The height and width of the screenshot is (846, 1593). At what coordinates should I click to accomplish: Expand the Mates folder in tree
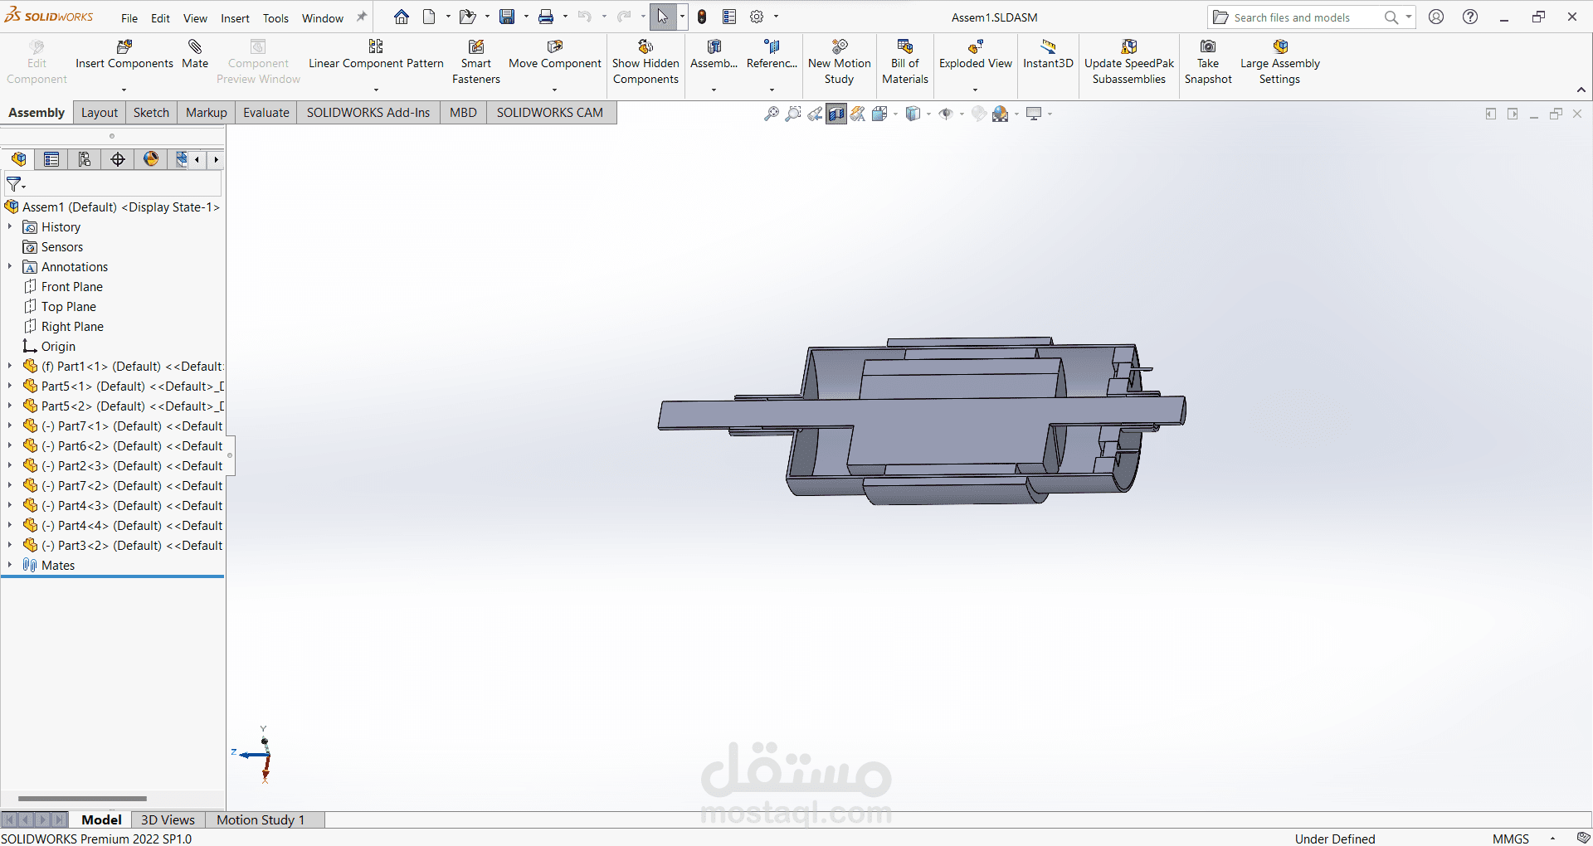pyautogui.click(x=10, y=565)
